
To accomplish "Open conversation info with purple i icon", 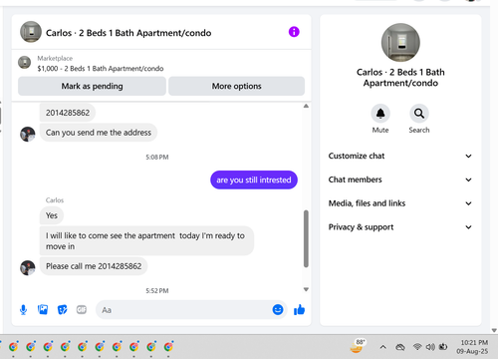I will click(x=294, y=32).
